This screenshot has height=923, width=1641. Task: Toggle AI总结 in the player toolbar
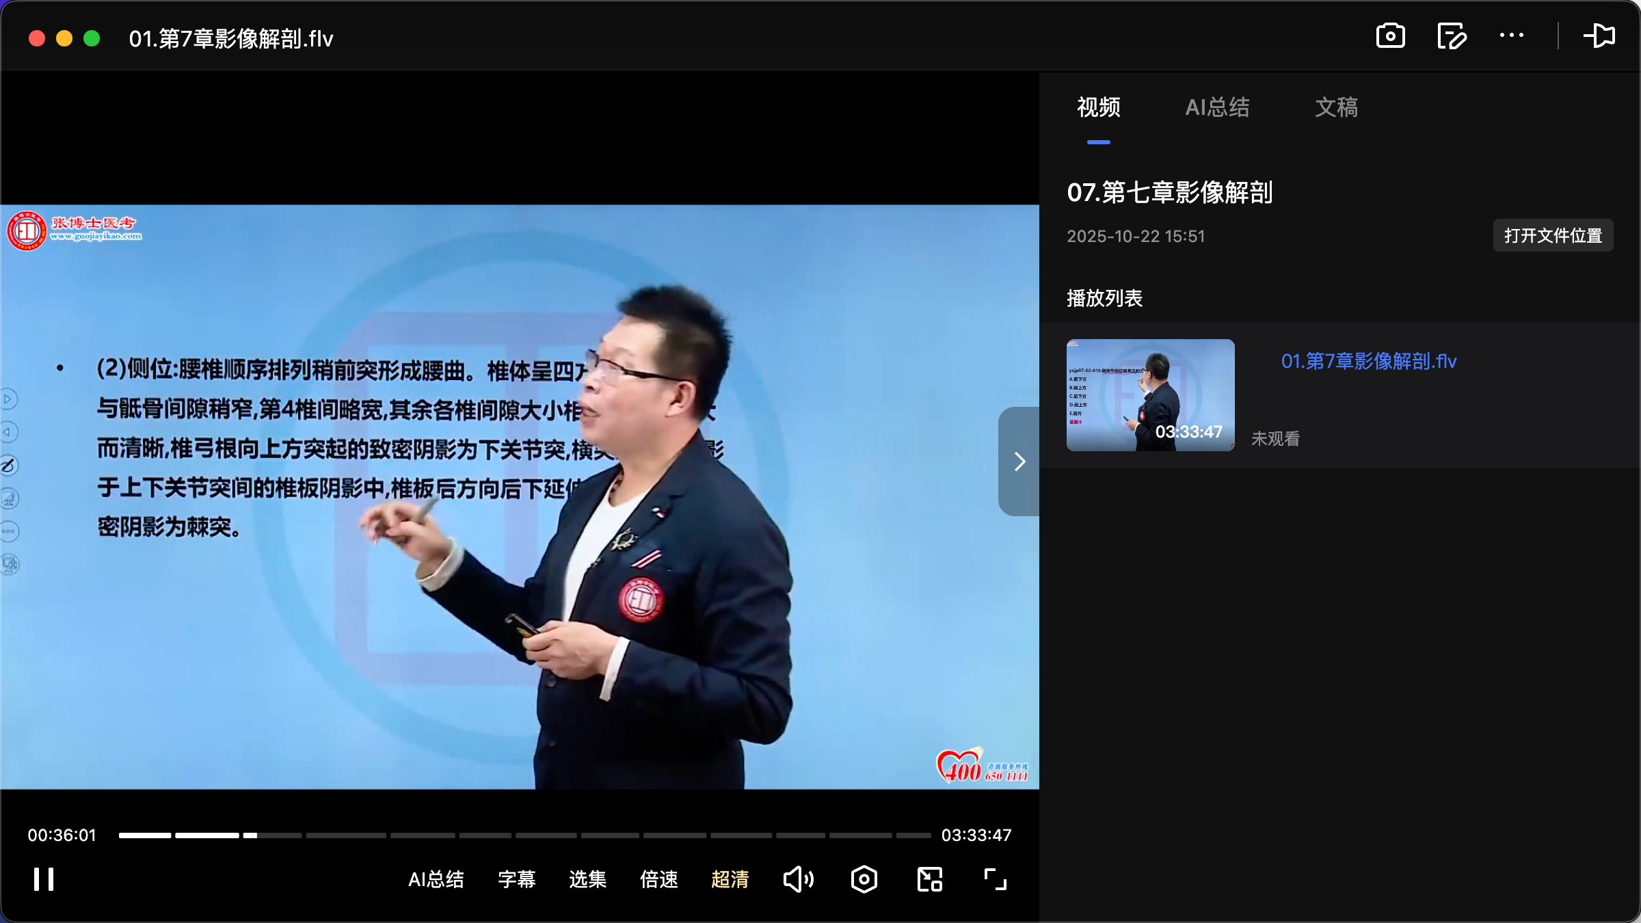[x=436, y=879]
